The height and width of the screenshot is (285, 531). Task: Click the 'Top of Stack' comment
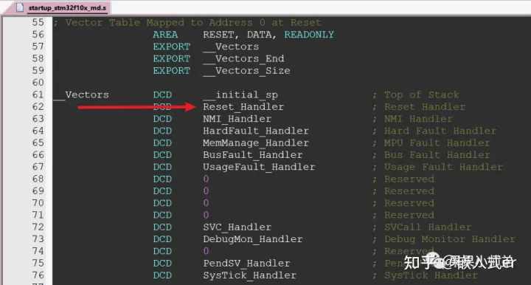point(421,95)
